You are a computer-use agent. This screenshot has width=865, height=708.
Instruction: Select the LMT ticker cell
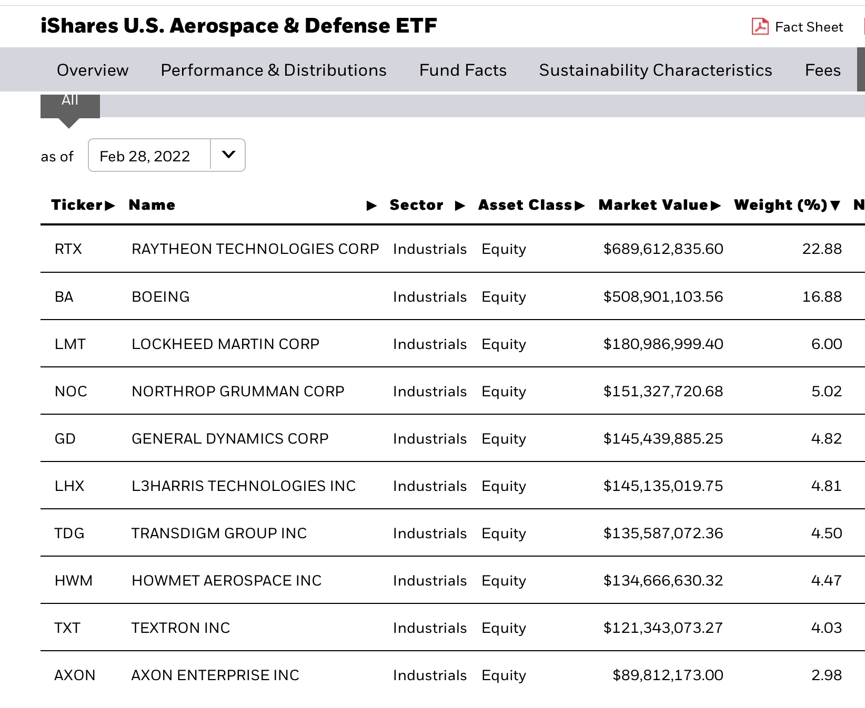tap(70, 344)
